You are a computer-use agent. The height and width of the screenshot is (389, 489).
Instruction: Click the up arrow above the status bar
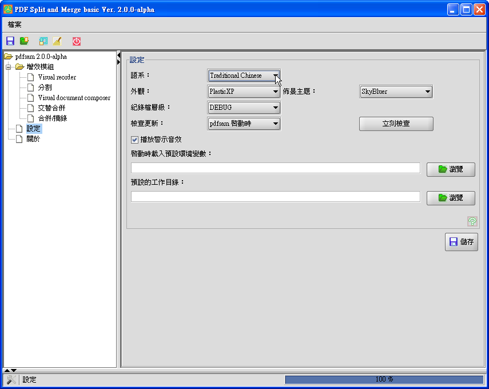pos(7,370)
